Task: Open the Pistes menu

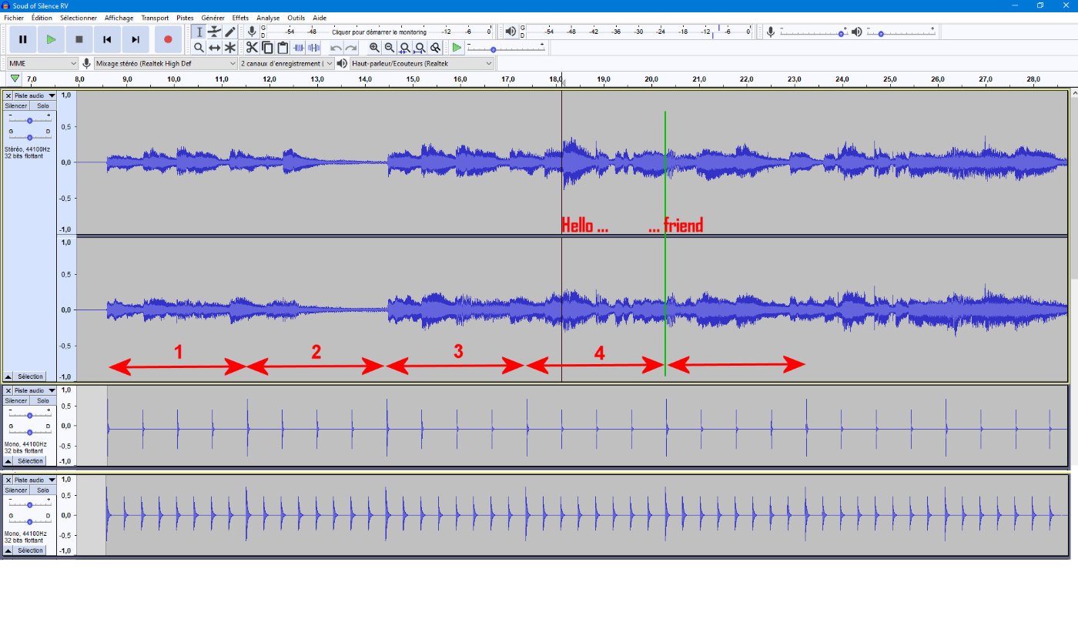Action: tap(185, 18)
